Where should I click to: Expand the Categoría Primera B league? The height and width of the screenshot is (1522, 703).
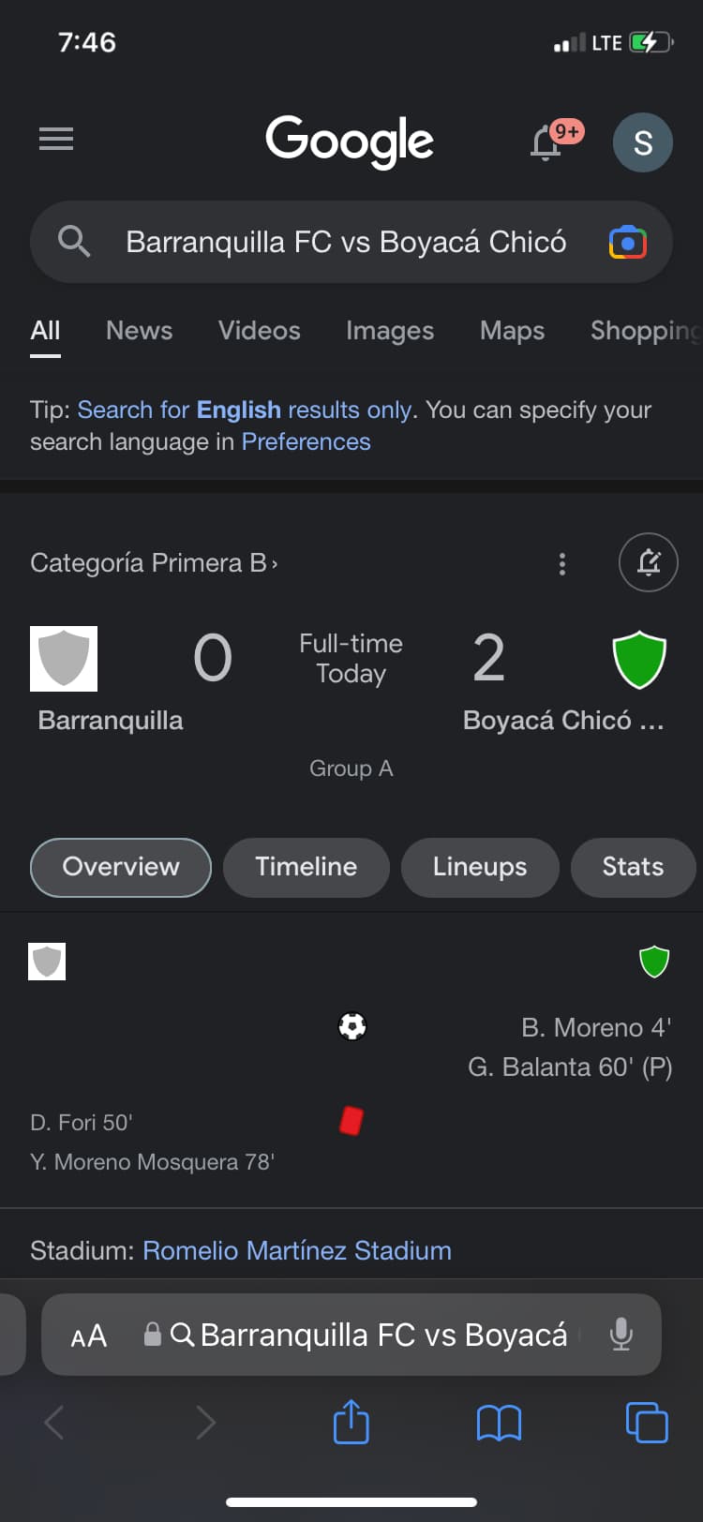pyautogui.click(x=154, y=563)
